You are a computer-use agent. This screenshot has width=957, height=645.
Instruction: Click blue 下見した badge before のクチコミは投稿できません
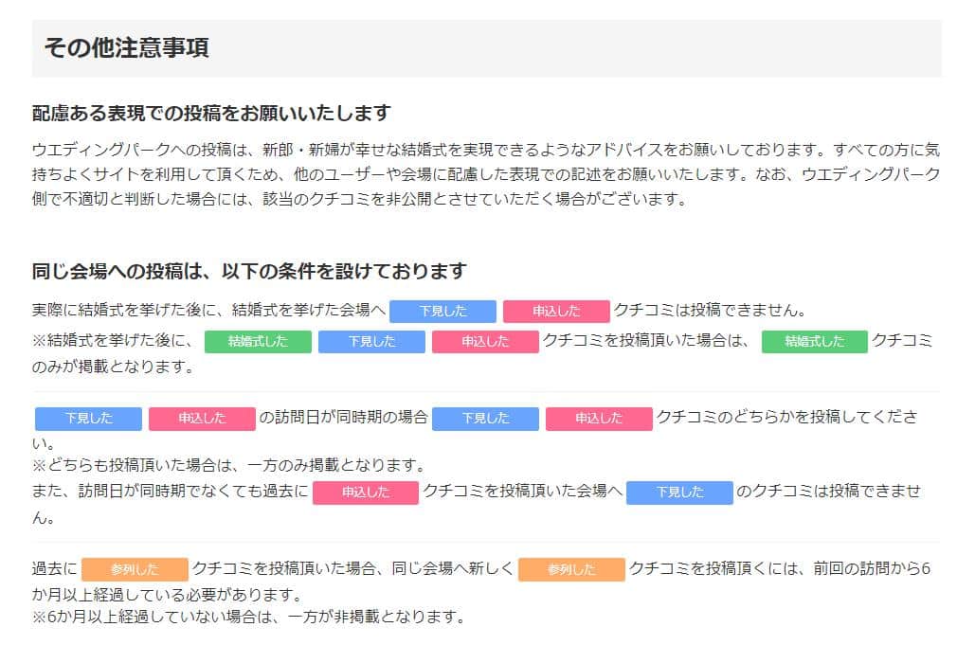tap(680, 493)
